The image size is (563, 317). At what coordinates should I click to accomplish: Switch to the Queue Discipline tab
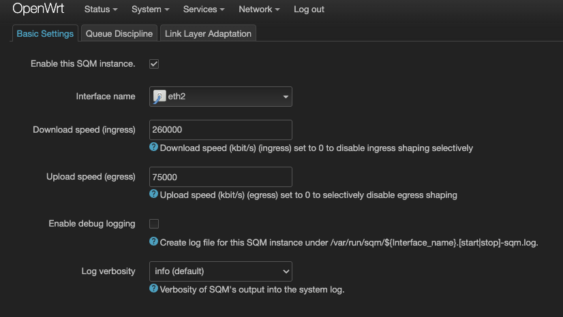coord(119,33)
